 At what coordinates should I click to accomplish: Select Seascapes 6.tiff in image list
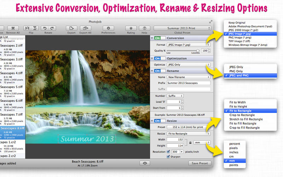pyautogui.click(x=13, y=105)
